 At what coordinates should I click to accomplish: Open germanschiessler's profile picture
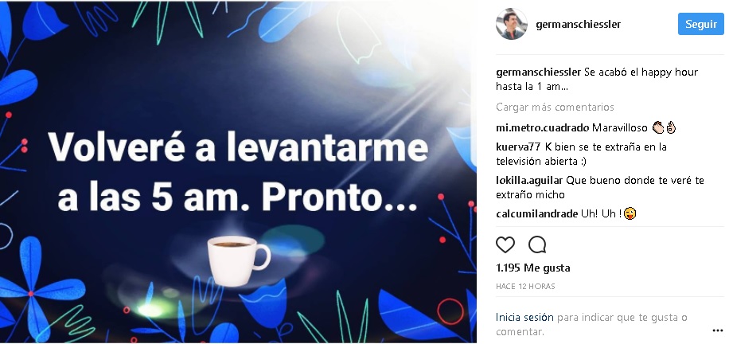tap(512, 24)
